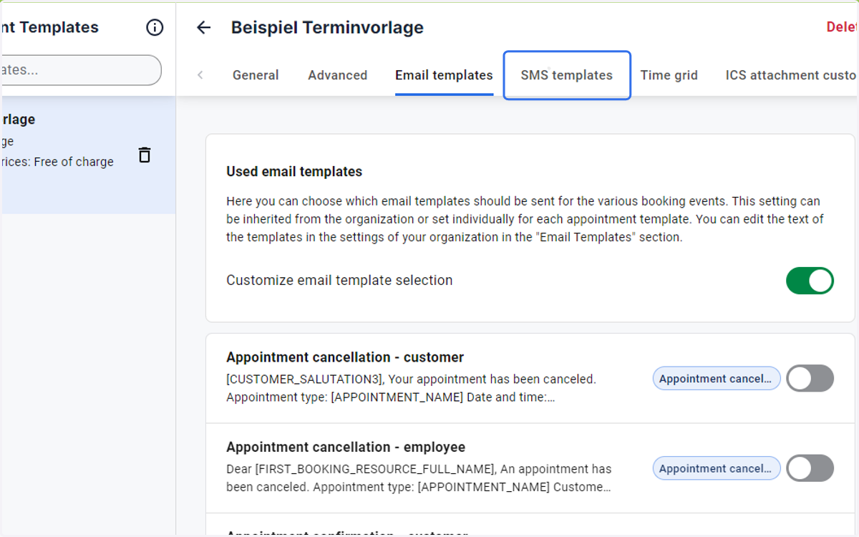Click the info icon beside Templates heading
859x537 pixels.
pos(155,28)
